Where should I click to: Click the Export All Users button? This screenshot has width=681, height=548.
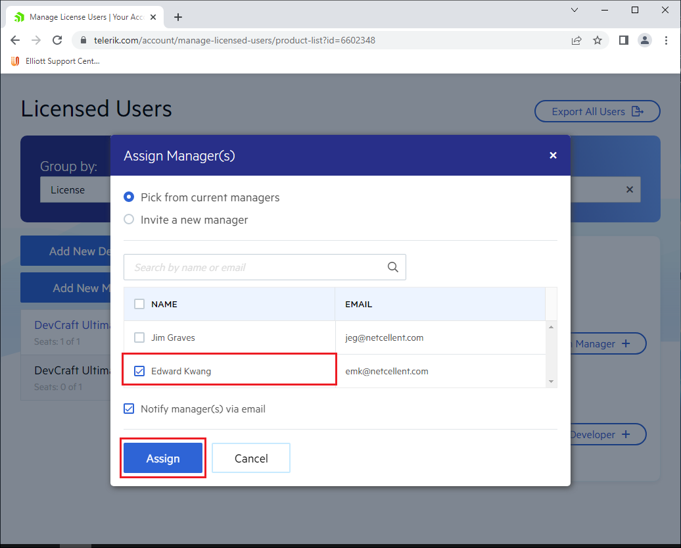597,111
